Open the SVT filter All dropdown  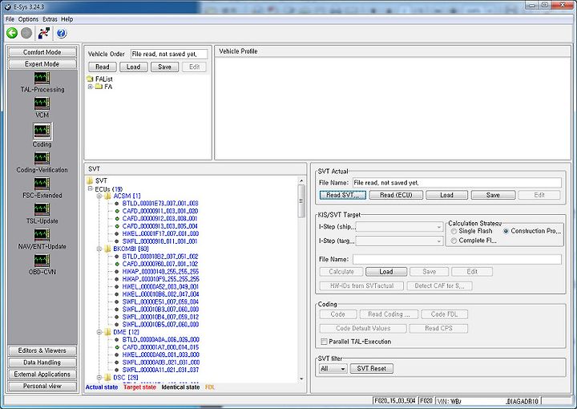point(333,369)
